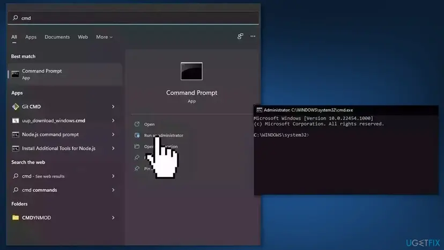
Task: Select Command Prompt best match result
Action: 65,74
